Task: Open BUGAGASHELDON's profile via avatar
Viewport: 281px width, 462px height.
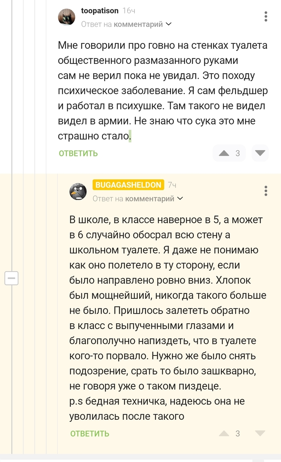Action: [x=79, y=191]
